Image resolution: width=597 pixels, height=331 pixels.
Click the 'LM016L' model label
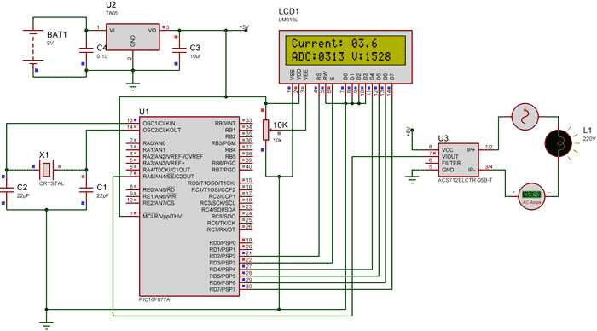(288, 20)
